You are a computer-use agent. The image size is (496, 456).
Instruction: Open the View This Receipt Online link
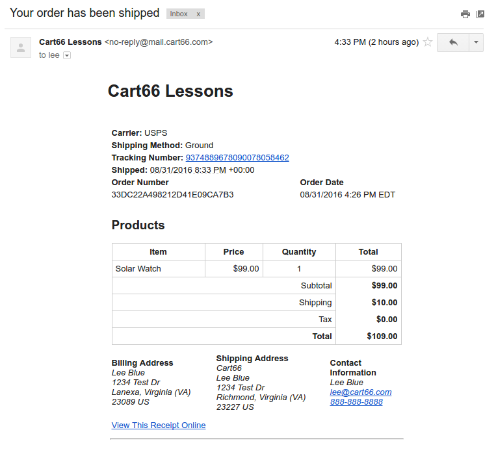coord(159,425)
